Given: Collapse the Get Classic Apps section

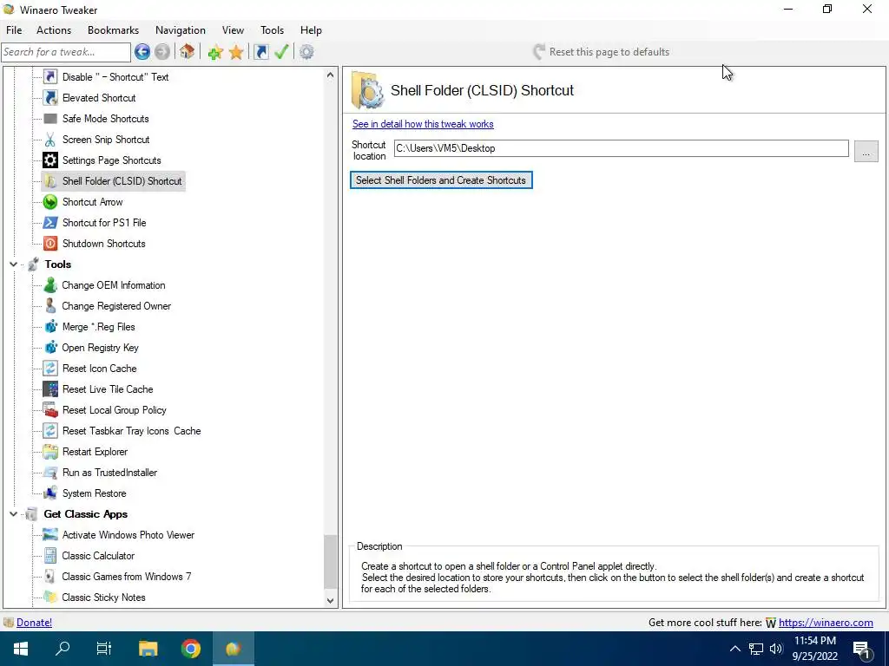Looking at the screenshot, I should click(14, 514).
